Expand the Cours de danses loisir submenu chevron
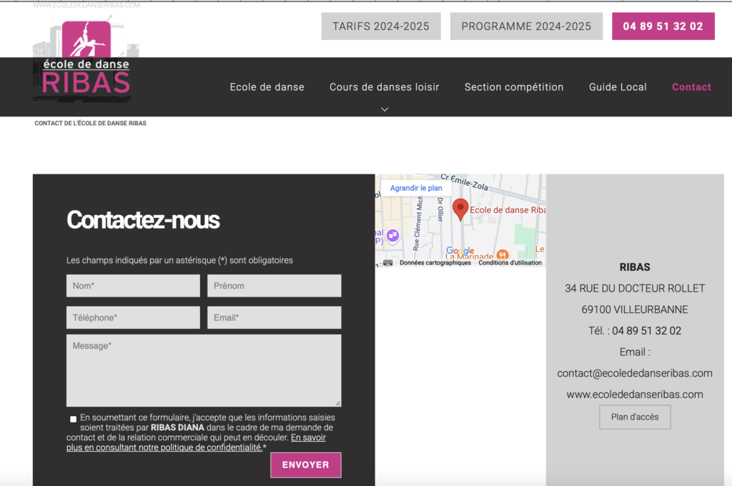The image size is (732, 486). coord(385,109)
